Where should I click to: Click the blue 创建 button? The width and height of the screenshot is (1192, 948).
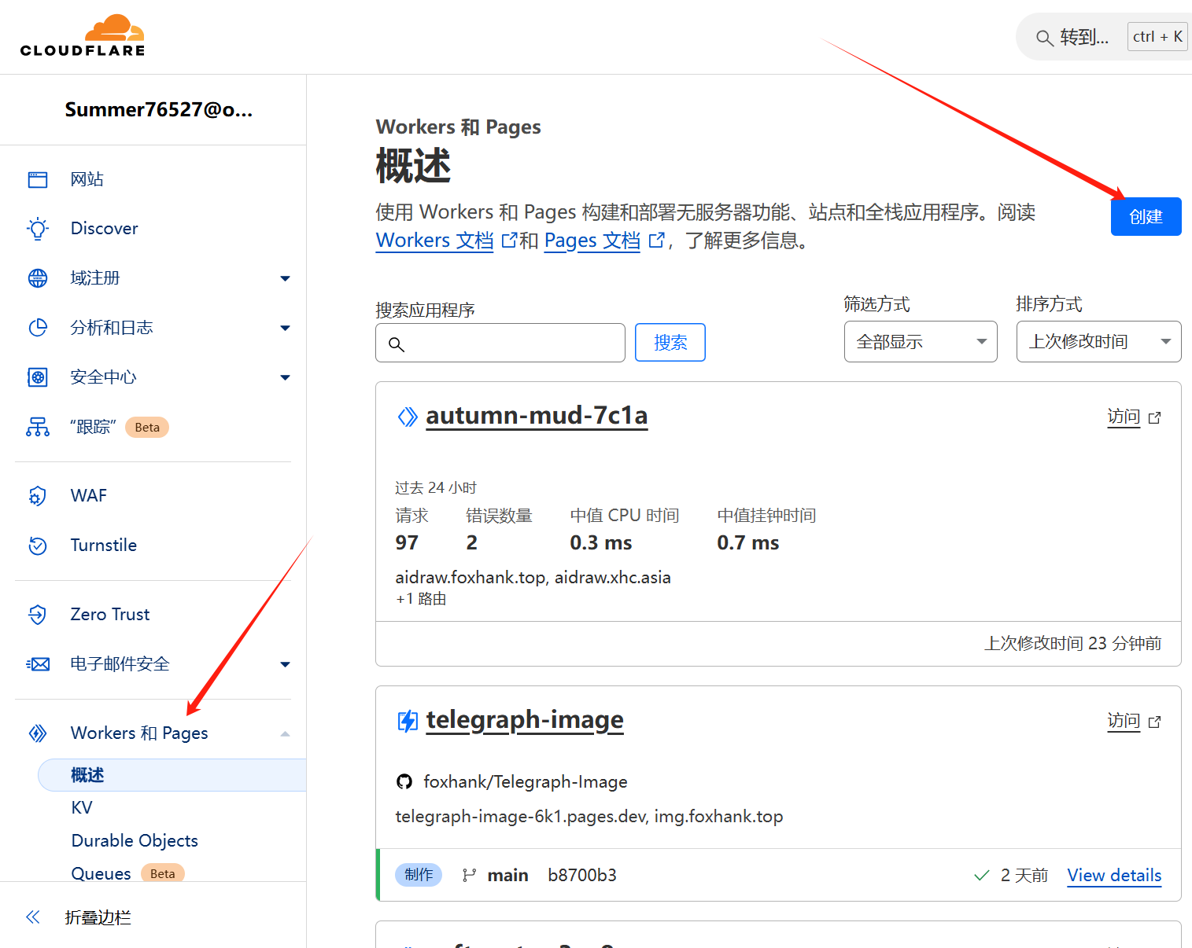tap(1146, 216)
